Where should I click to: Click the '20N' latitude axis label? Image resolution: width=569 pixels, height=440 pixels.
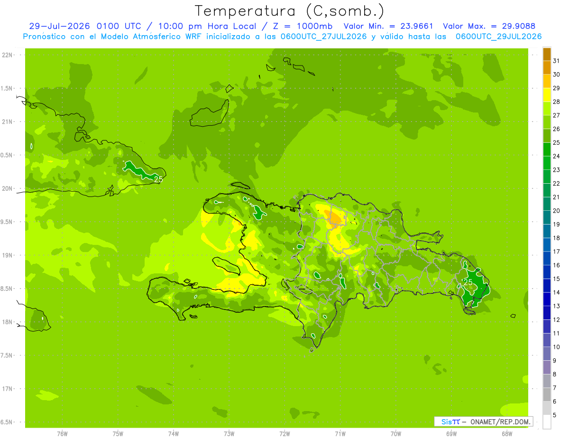tap(8, 188)
